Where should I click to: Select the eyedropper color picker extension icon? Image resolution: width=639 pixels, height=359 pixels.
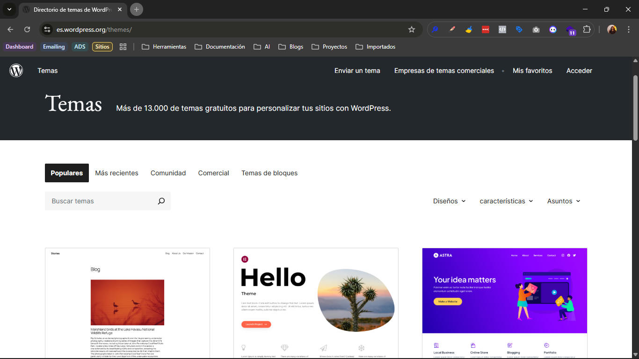click(x=452, y=29)
